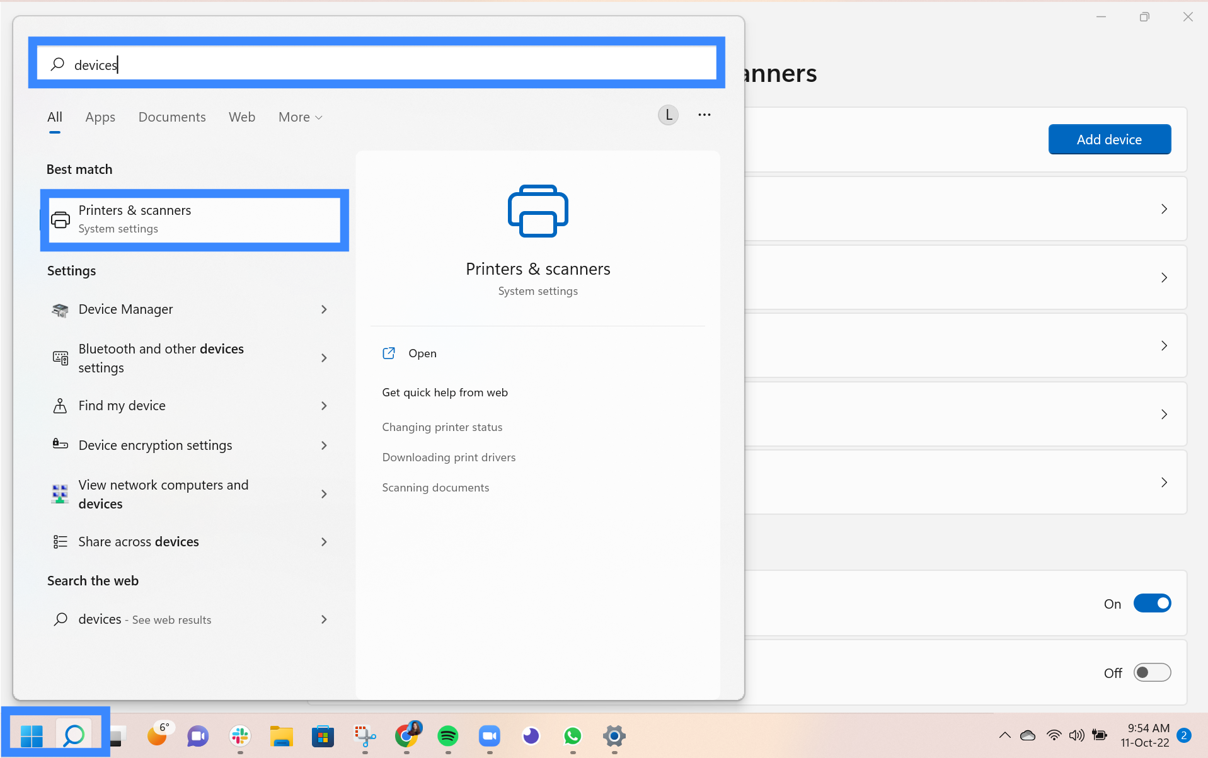Image resolution: width=1208 pixels, height=758 pixels.
Task: Open the clock and date 9:54 AM
Action: pyautogui.click(x=1145, y=735)
